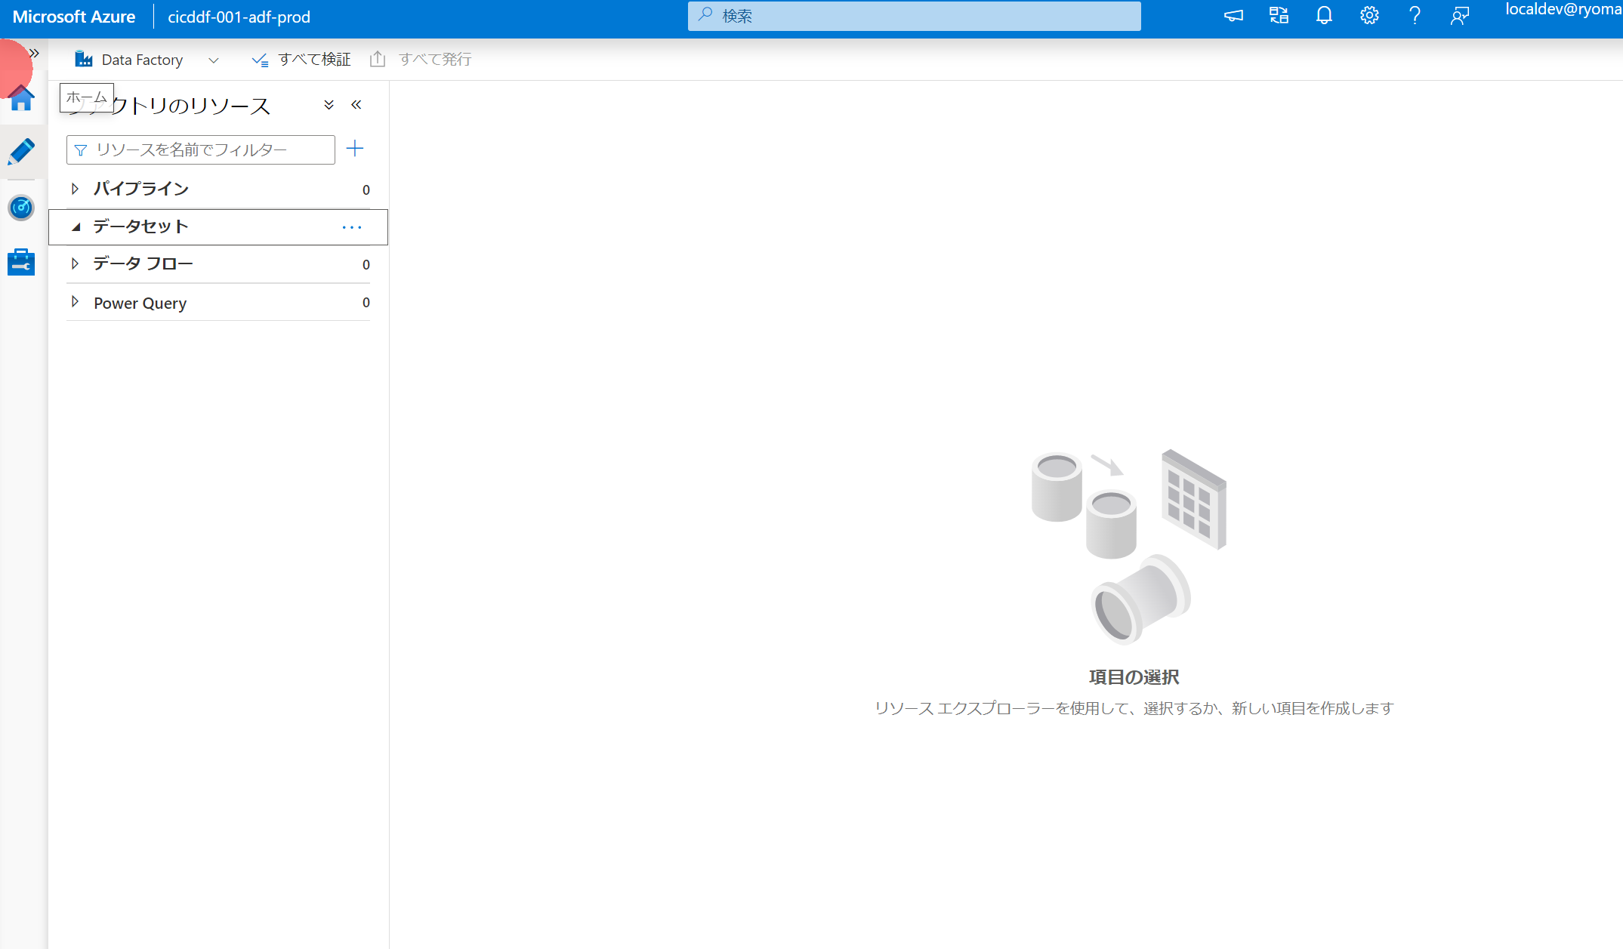This screenshot has width=1623, height=949.
Task: Collapse the resources panel double chevron
Action: point(356,105)
